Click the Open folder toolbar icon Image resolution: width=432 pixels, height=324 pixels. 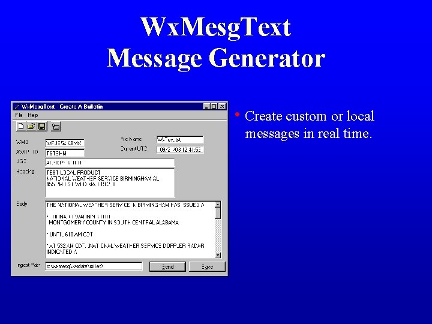pos(31,127)
